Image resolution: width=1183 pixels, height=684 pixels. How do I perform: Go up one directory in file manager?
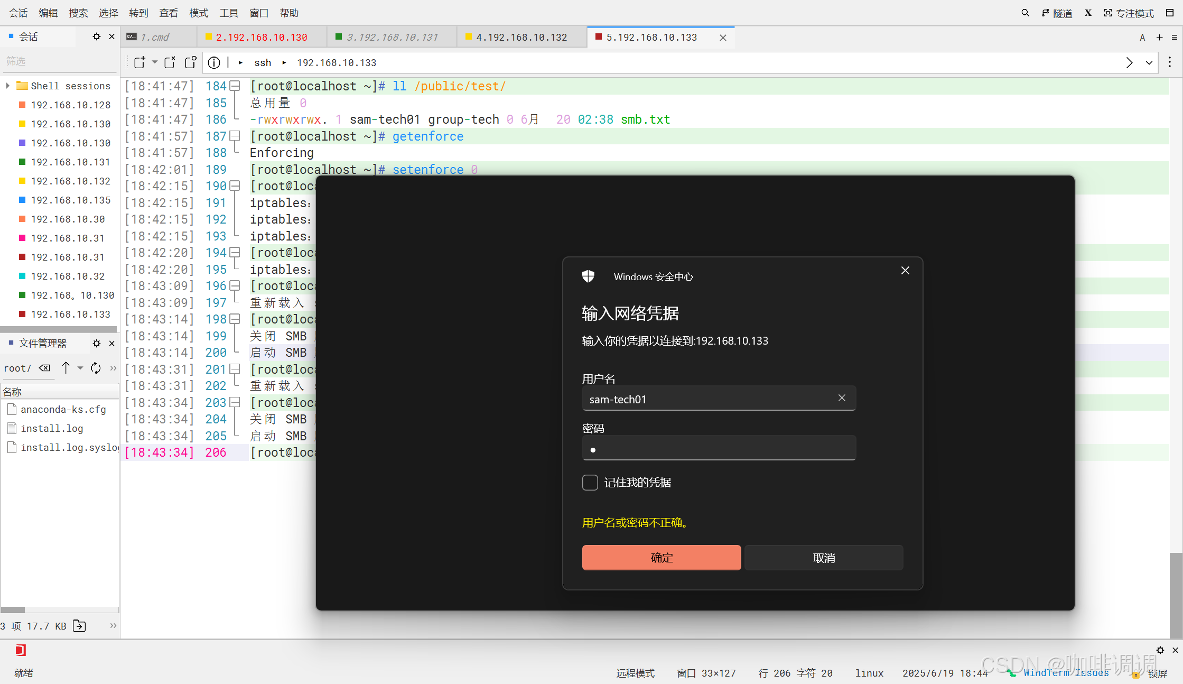pos(66,368)
